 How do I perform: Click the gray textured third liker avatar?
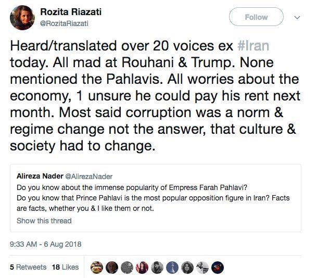point(126,267)
